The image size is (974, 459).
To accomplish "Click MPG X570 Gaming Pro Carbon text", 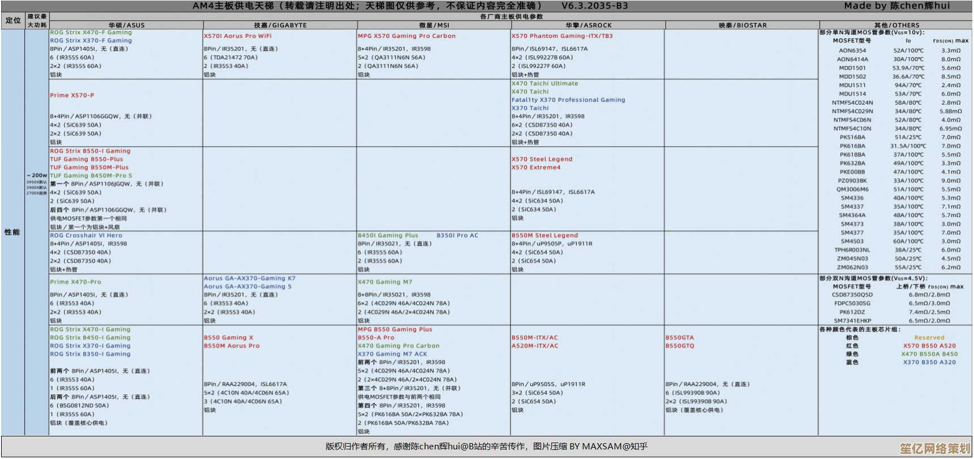I will (x=406, y=36).
